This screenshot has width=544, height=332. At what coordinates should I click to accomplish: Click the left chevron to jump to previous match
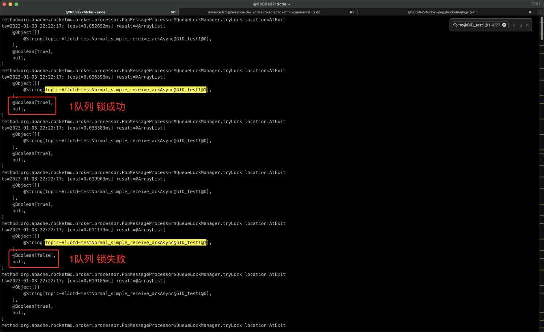(x=514, y=25)
